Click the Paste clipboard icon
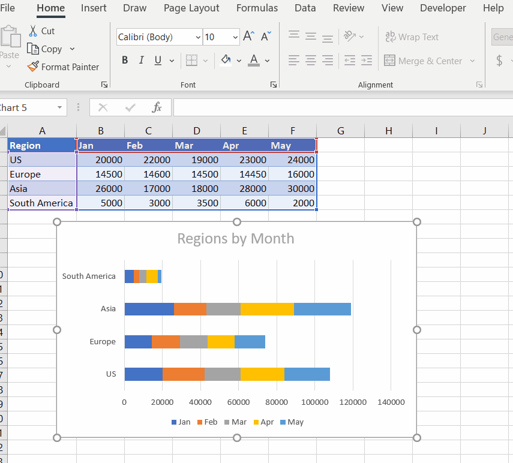 [x=10, y=37]
